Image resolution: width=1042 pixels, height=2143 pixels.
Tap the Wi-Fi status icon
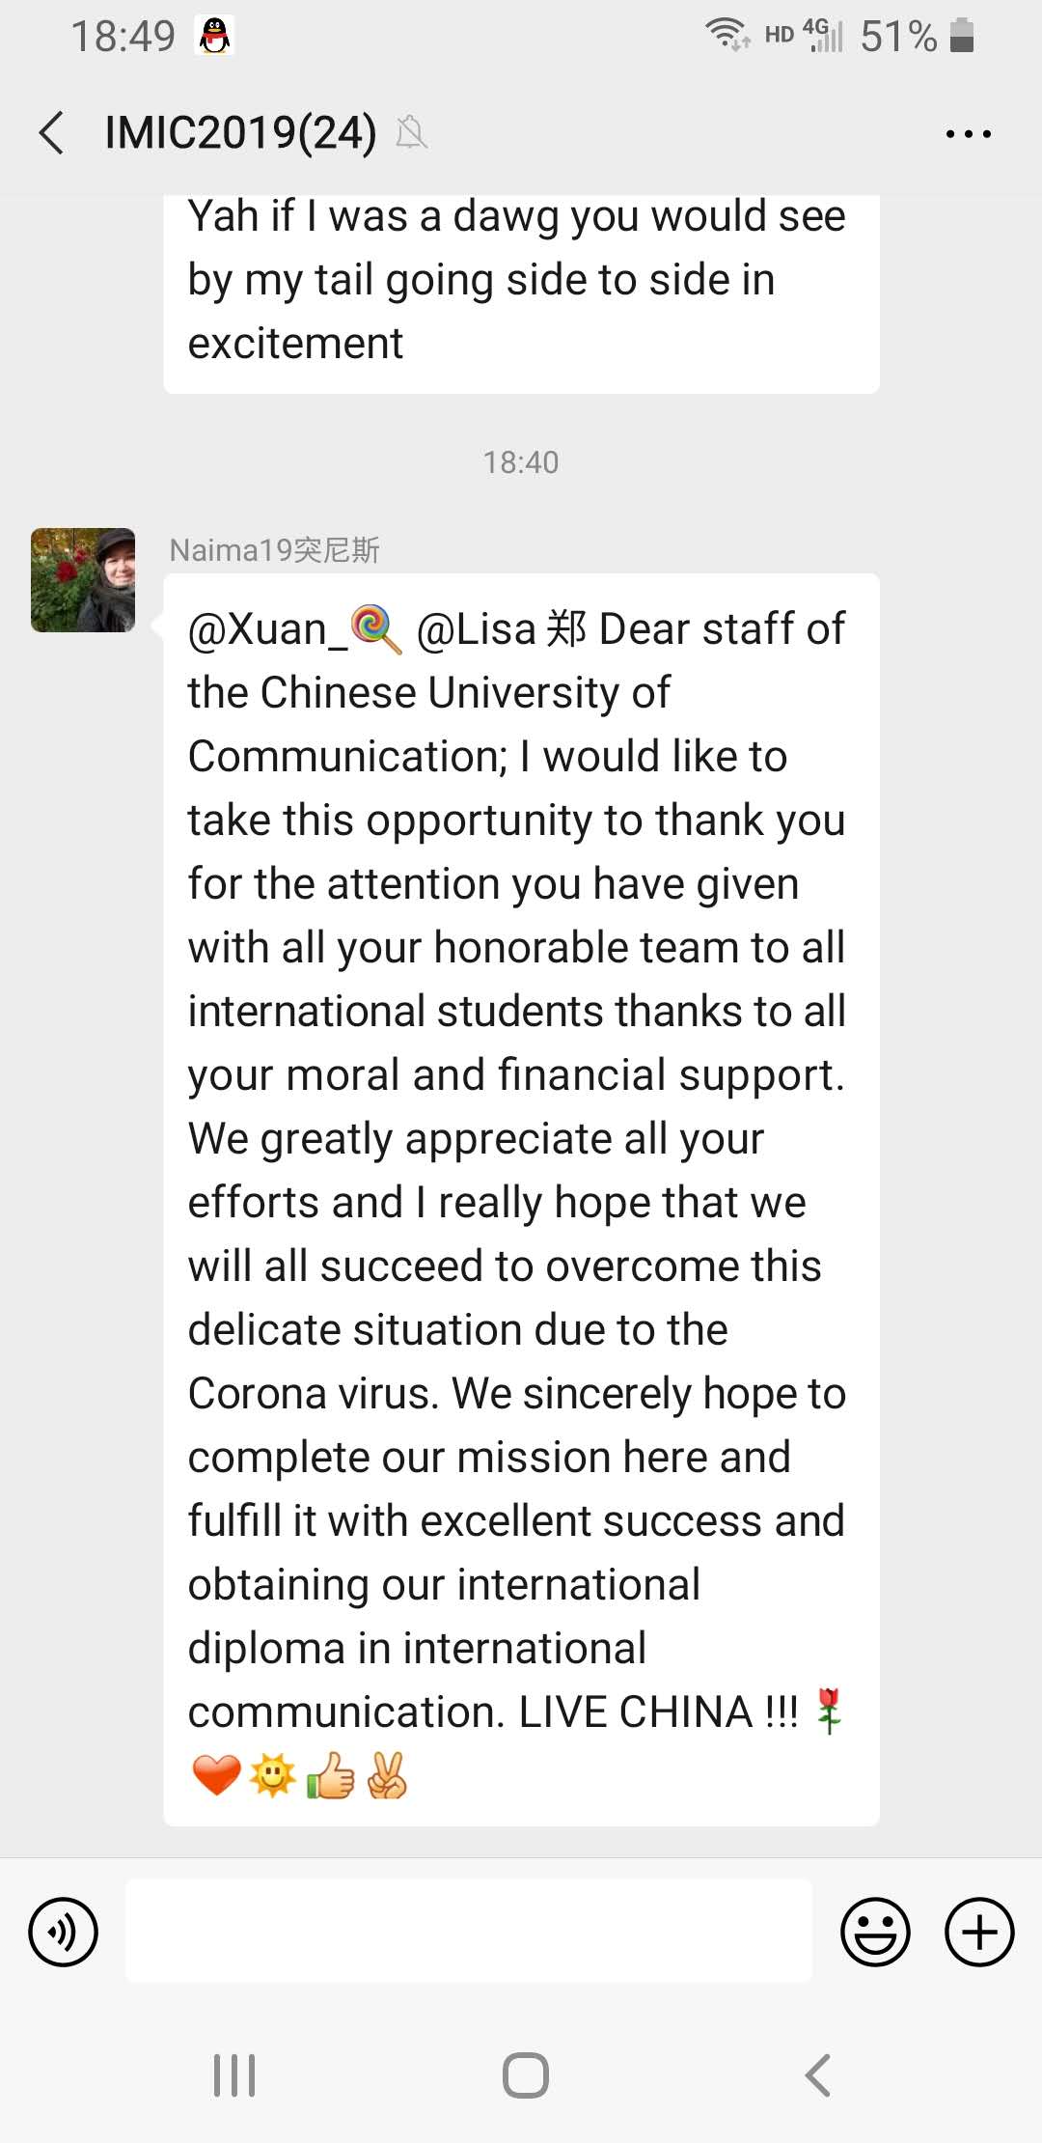pos(727,34)
